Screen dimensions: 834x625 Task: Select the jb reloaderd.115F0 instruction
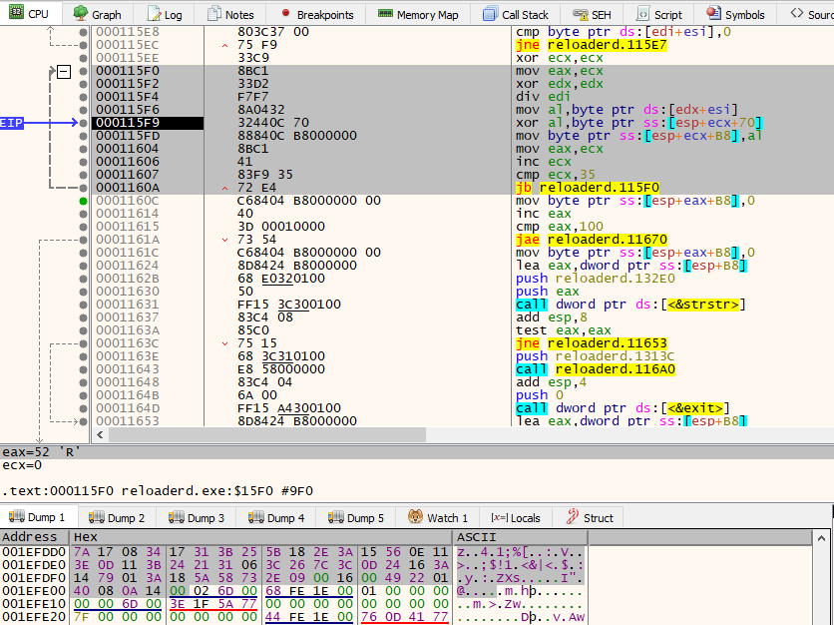(x=588, y=188)
